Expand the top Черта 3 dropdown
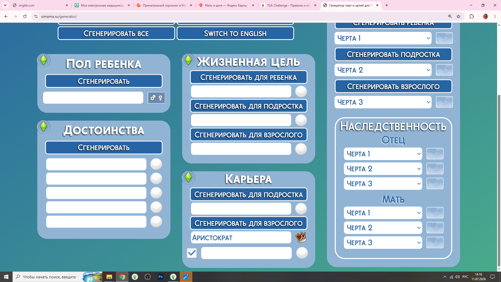Image resolution: width=501 pixels, height=282 pixels. tap(383, 102)
